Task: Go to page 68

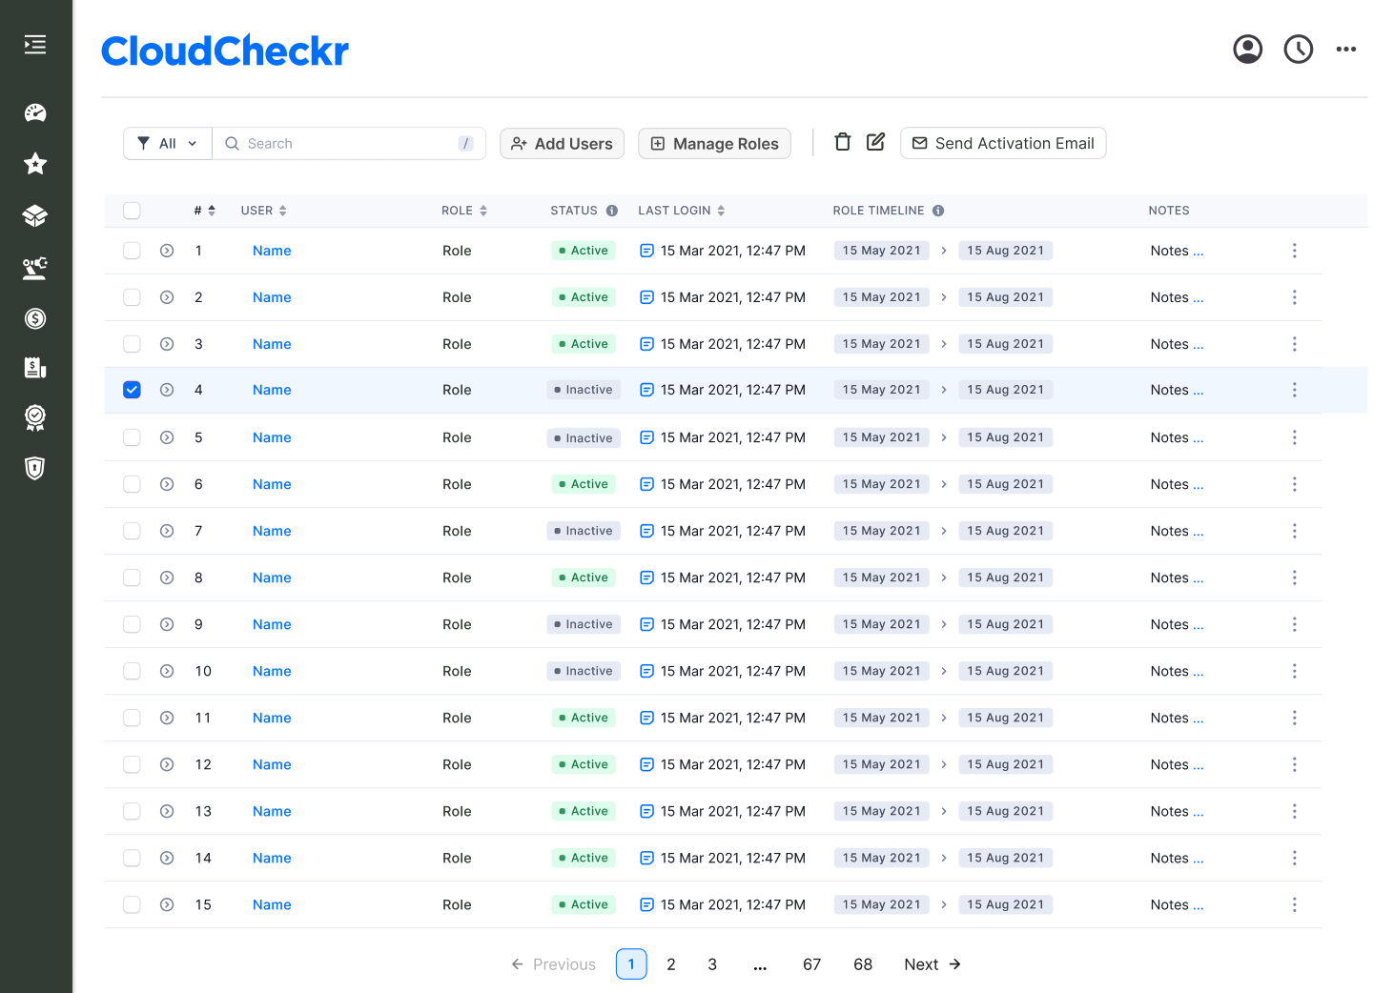Action: tap(863, 964)
